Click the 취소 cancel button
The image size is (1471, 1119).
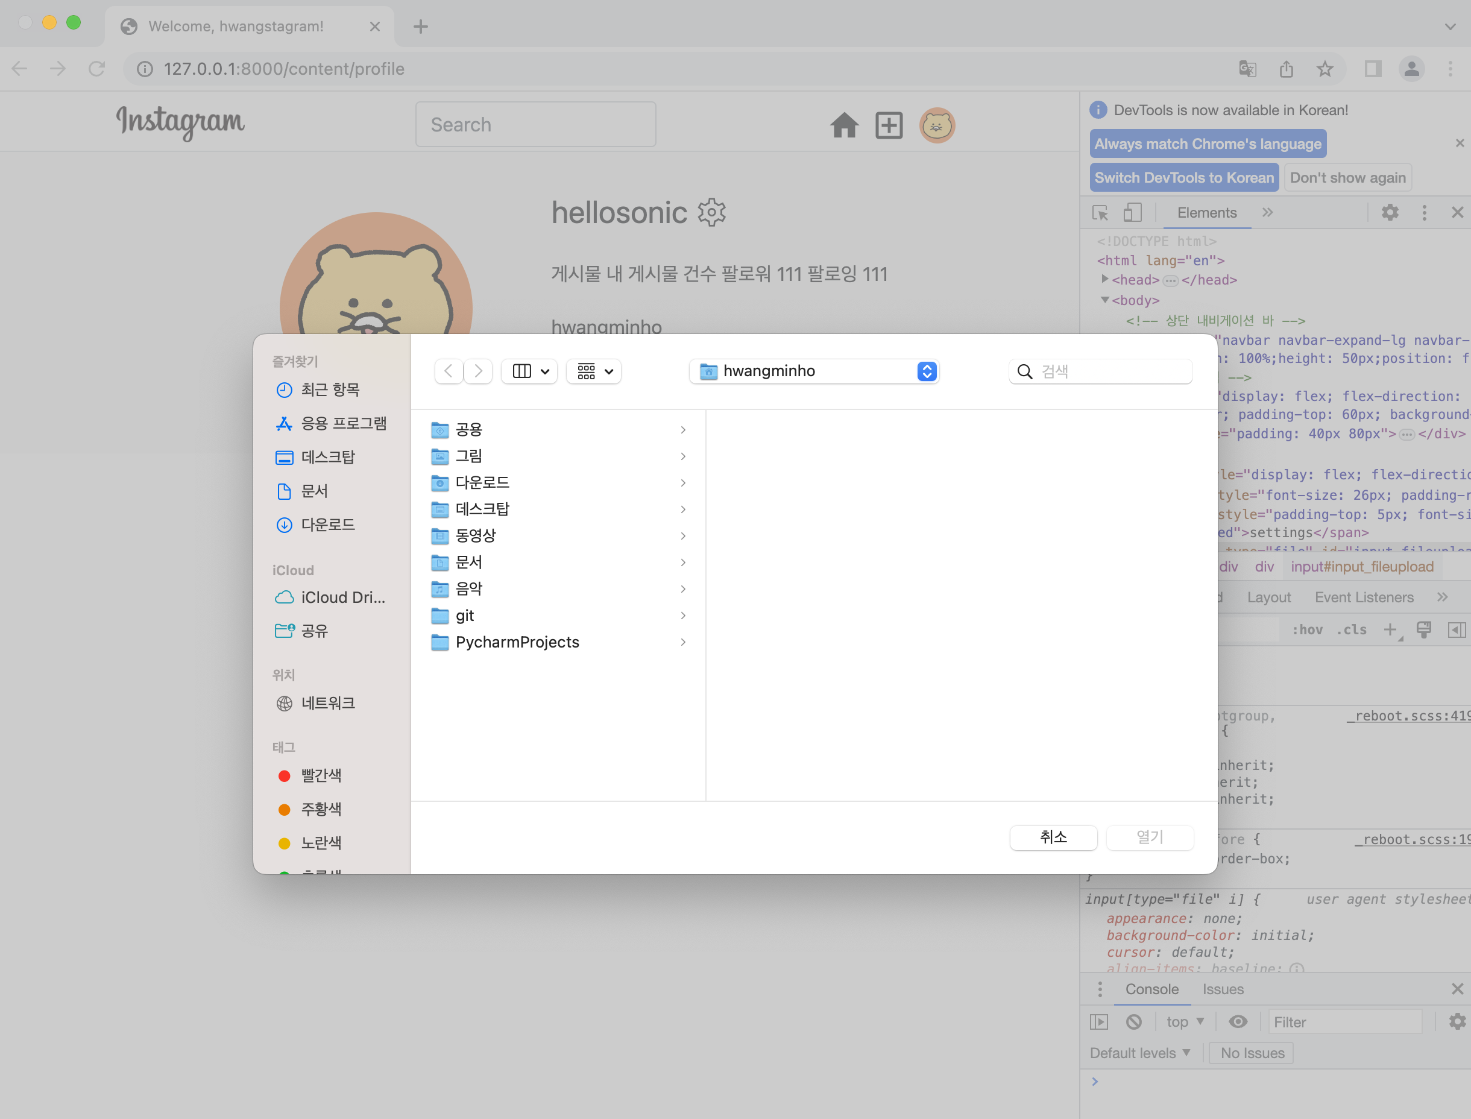point(1053,837)
